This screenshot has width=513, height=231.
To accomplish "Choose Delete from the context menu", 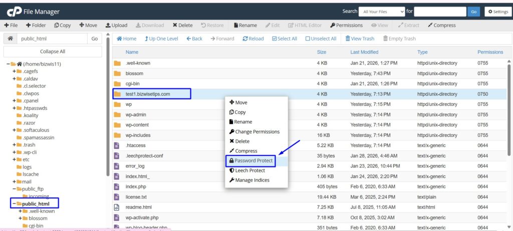I will (256, 141).
